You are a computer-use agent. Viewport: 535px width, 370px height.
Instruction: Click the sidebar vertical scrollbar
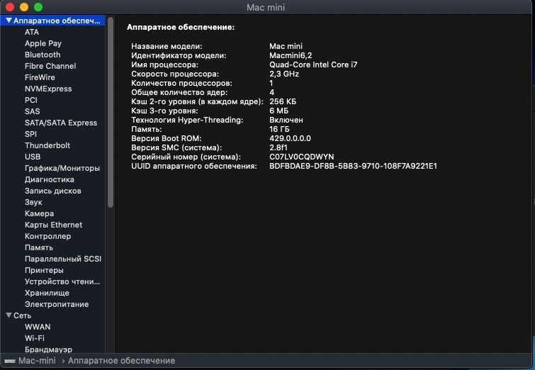tap(111, 112)
